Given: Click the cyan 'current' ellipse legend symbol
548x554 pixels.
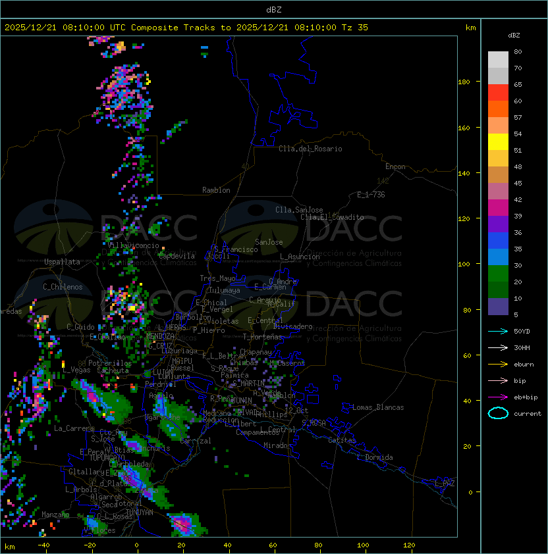Looking at the screenshot, I should pos(498,413).
